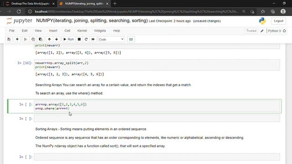Restart kernel and run all icon
Image resolution: width=292 pixels, height=164 pixels.
[93, 39]
